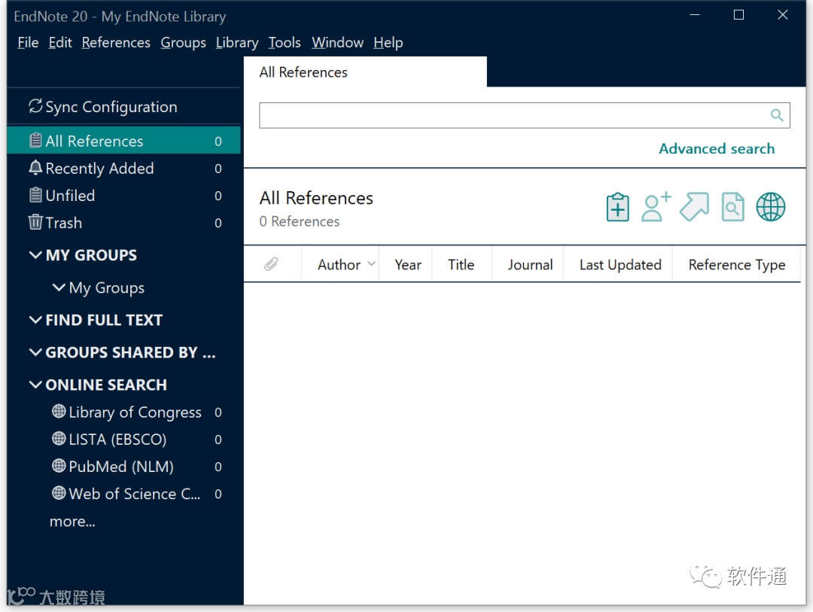Click the Sync Configuration circular-arrows icon
Viewport: 813px width, 612px height.
click(35, 106)
